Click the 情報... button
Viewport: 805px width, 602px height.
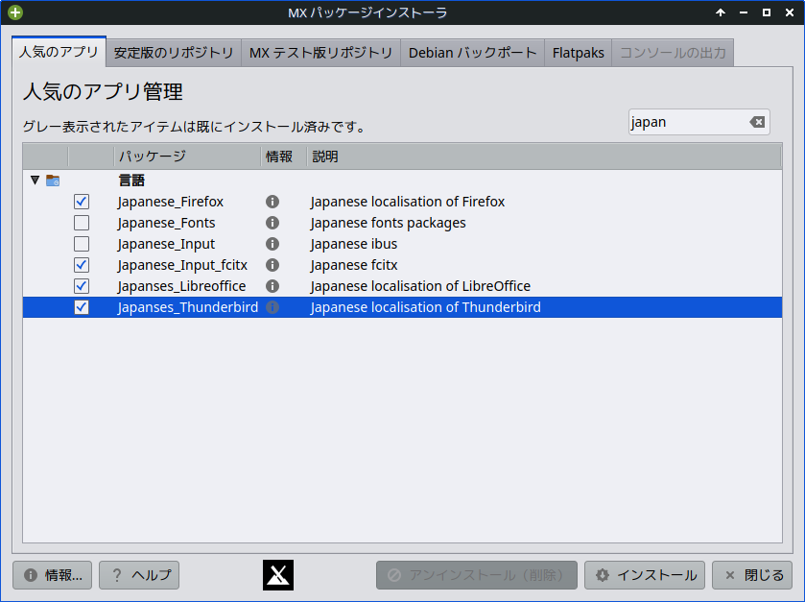tap(53, 575)
